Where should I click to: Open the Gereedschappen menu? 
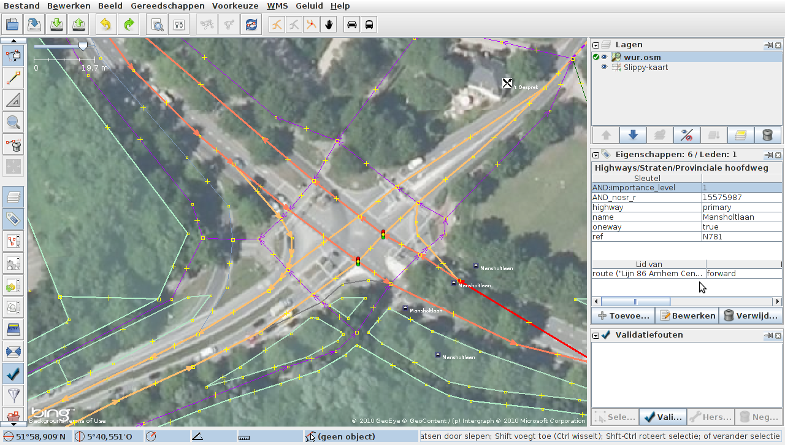[167, 6]
